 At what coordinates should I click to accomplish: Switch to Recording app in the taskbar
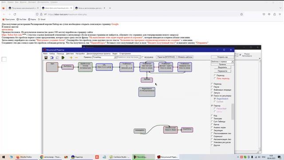click(x=143, y=157)
